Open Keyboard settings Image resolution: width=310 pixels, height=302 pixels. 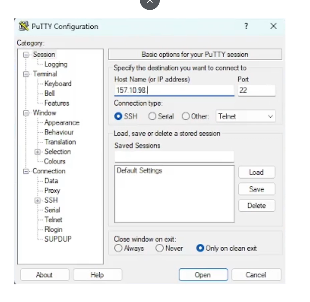(x=58, y=84)
